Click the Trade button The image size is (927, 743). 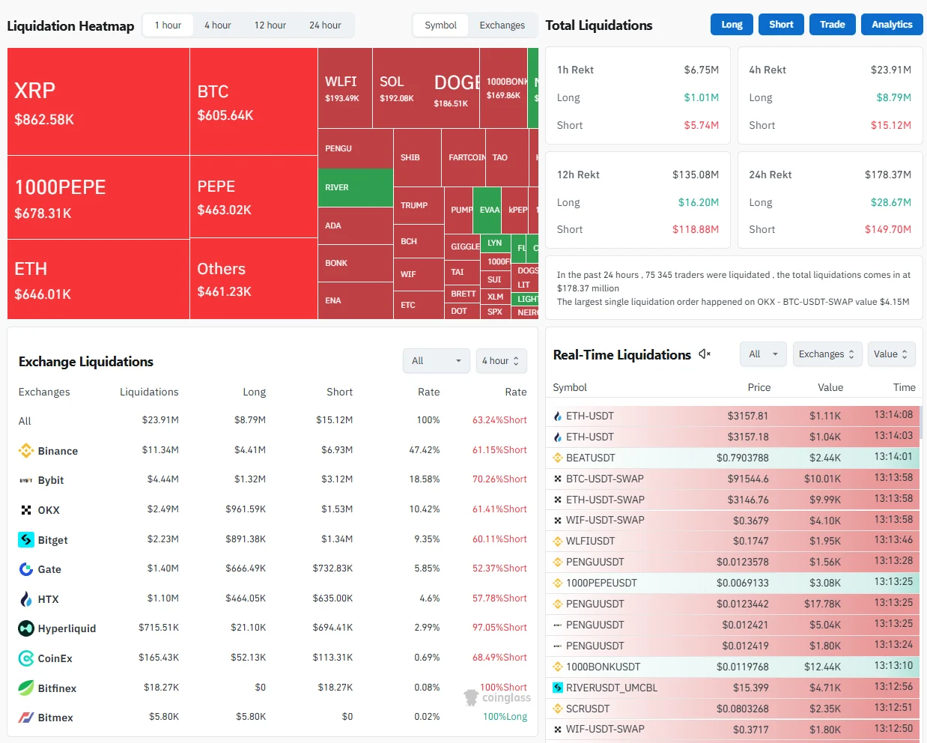point(832,25)
